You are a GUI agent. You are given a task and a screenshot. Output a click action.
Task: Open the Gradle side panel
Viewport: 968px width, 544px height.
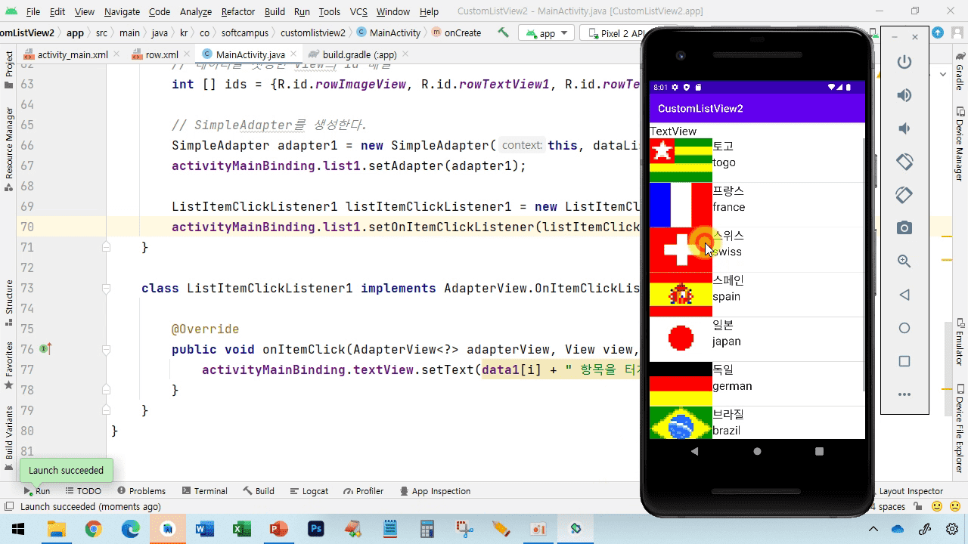pos(960,71)
